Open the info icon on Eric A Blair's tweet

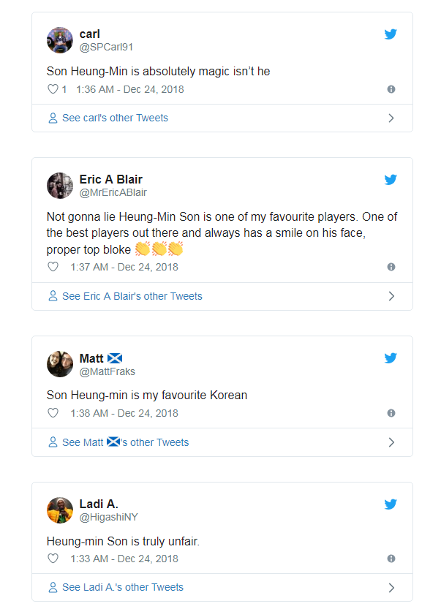[x=391, y=267]
